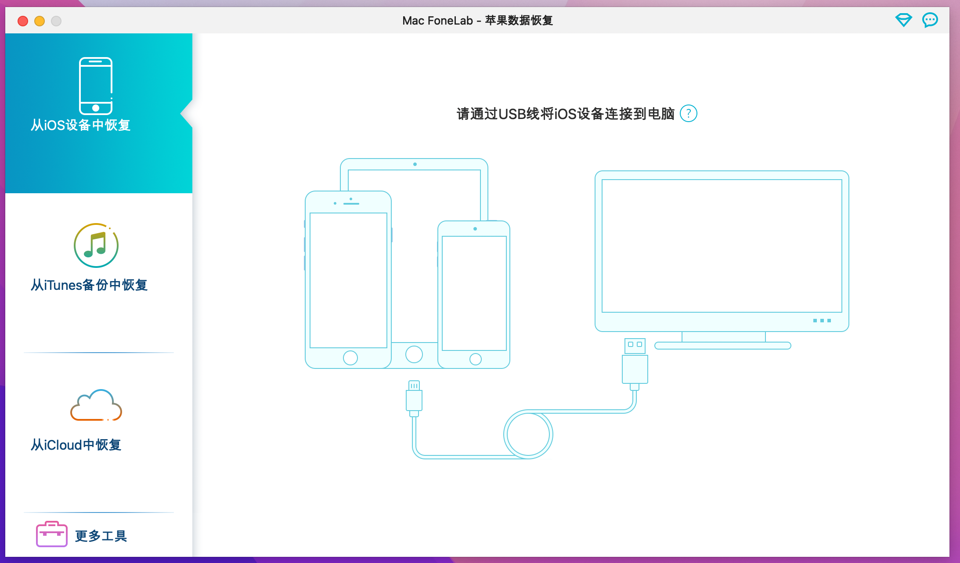Click the Lightning connector graphic
The image size is (960, 563).
click(x=414, y=398)
